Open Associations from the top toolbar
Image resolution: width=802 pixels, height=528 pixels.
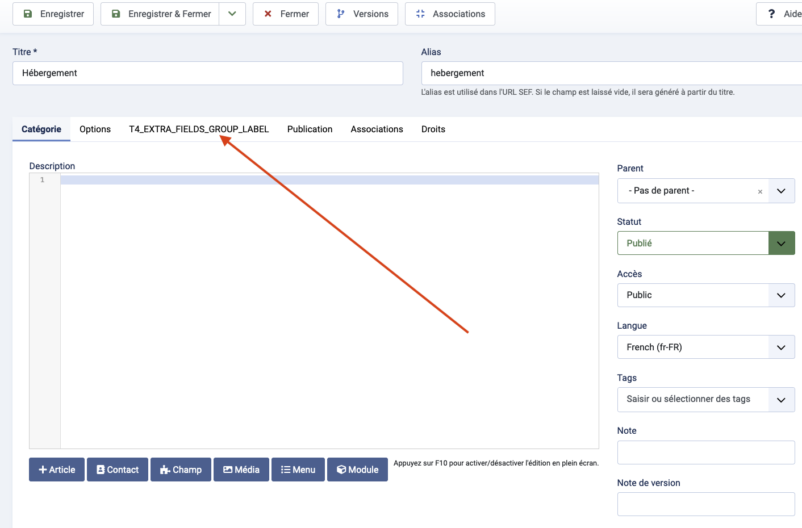pos(450,14)
